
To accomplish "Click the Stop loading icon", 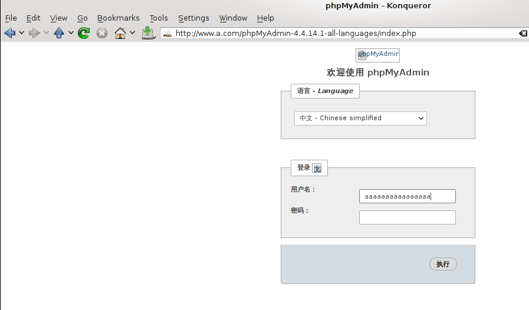I will point(102,33).
